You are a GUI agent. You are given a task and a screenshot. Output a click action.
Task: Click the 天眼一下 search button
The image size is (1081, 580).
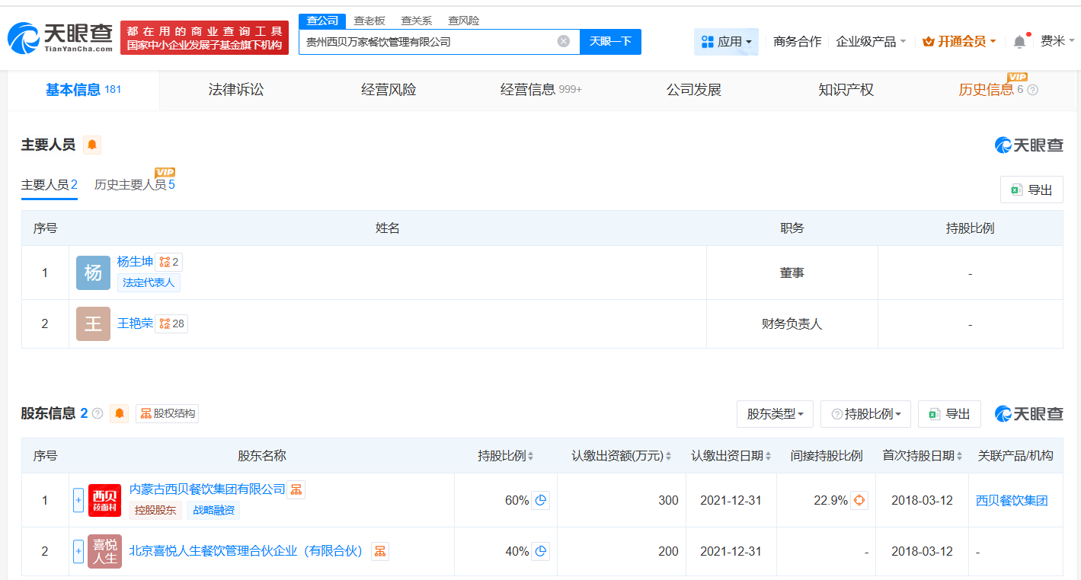point(610,41)
